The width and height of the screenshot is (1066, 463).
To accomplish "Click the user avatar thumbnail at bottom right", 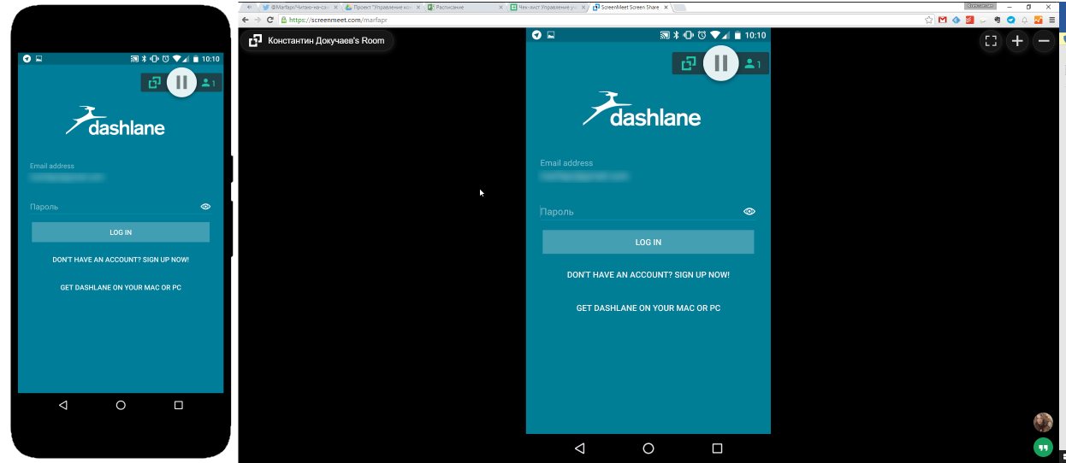I will coord(1043,422).
